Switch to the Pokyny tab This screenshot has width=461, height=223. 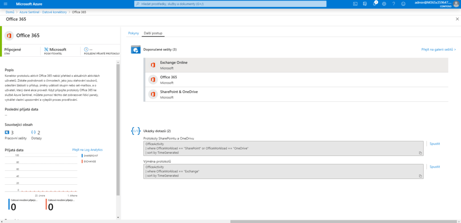134,33
